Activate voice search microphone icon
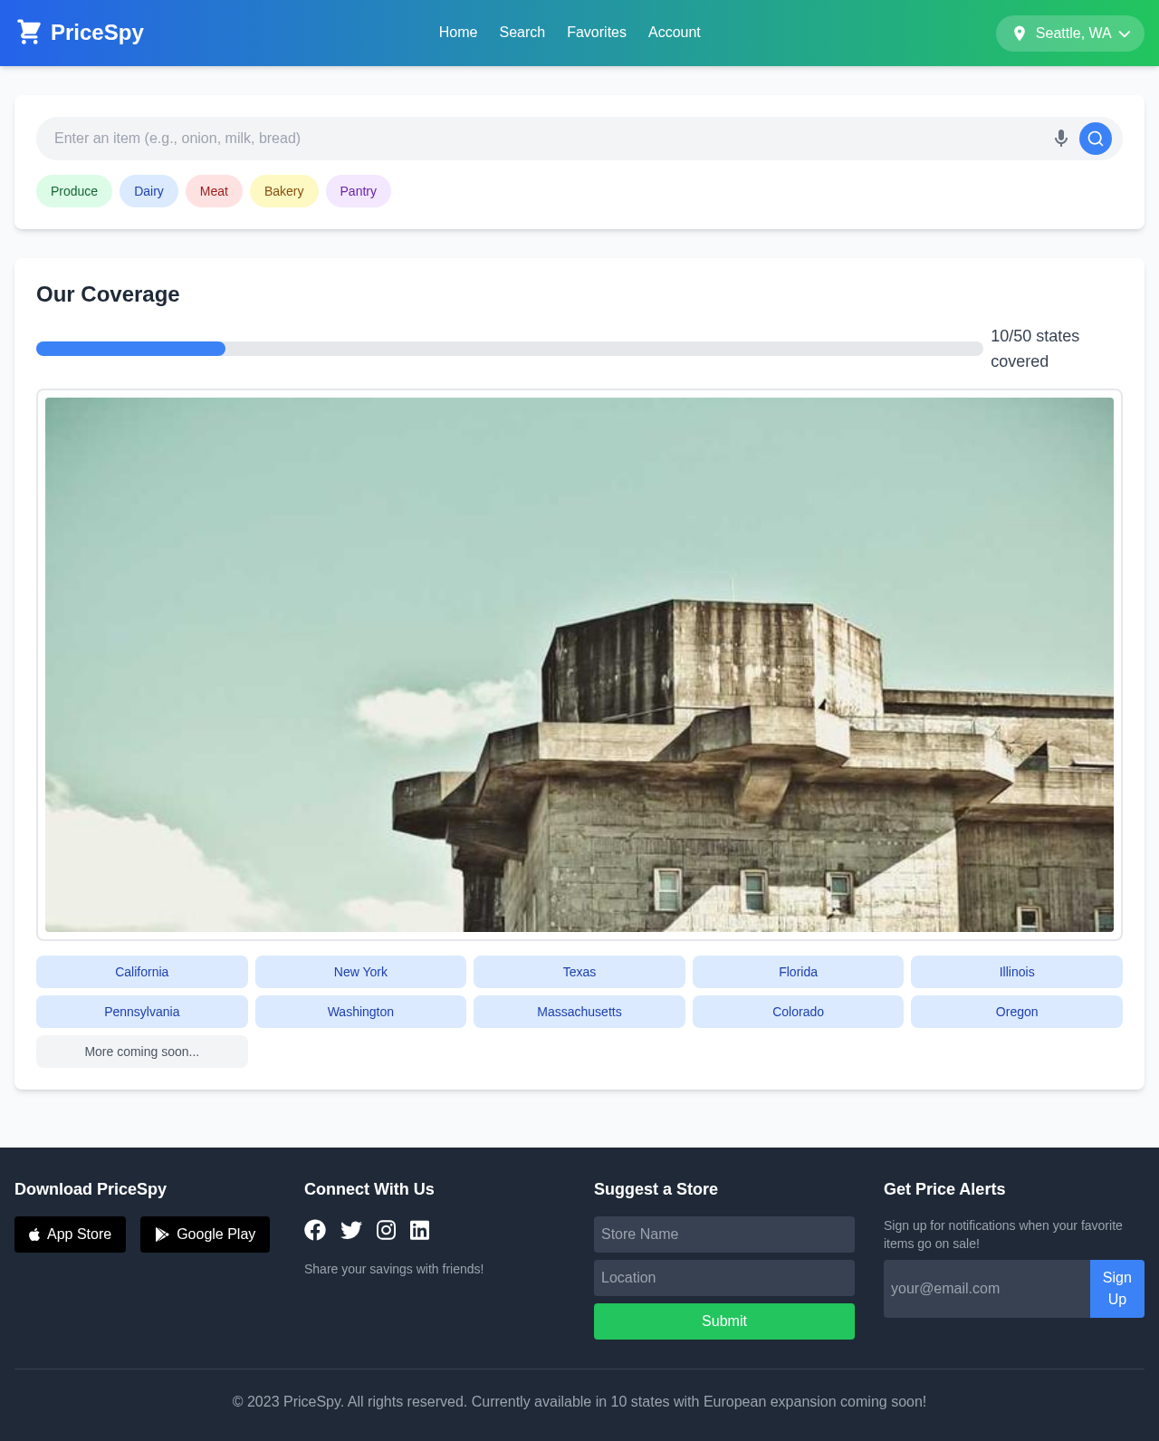 coord(1060,139)
